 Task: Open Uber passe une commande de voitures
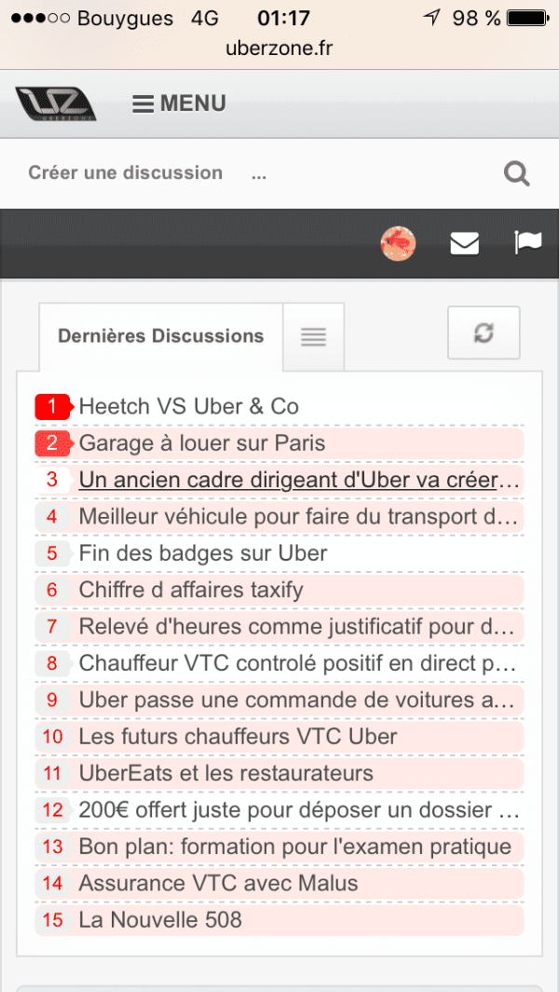(298, 700)
